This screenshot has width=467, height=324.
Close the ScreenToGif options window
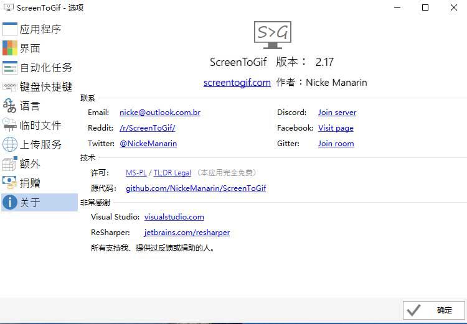coord(453,7)
